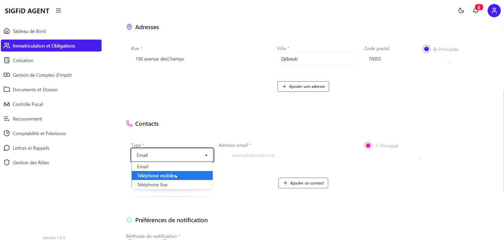This screenshot has width=504, height=240.
Task: Click Ajouter un contact button
Action: [303, 183]
